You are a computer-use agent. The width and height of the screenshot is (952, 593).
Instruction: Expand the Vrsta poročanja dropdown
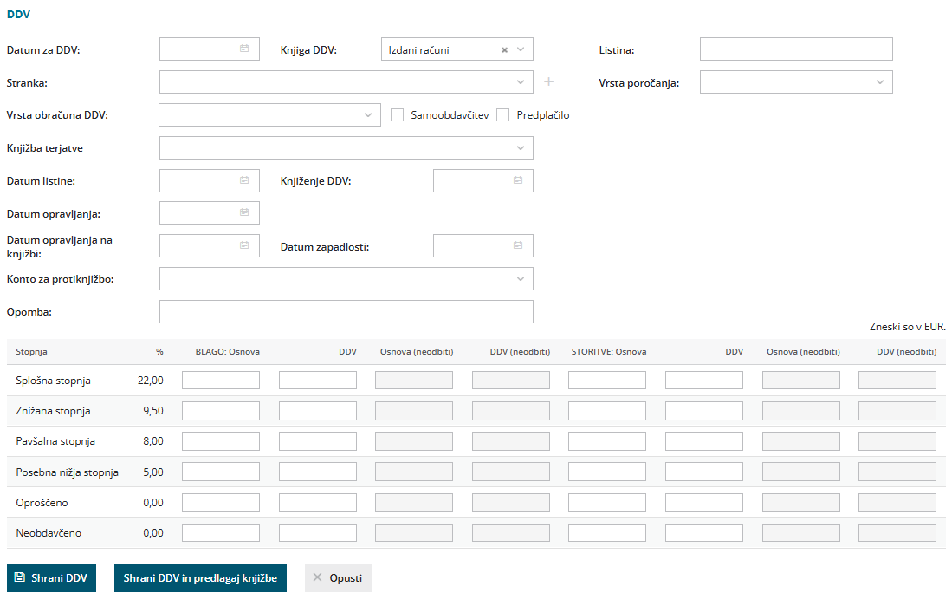pos(880,82)
